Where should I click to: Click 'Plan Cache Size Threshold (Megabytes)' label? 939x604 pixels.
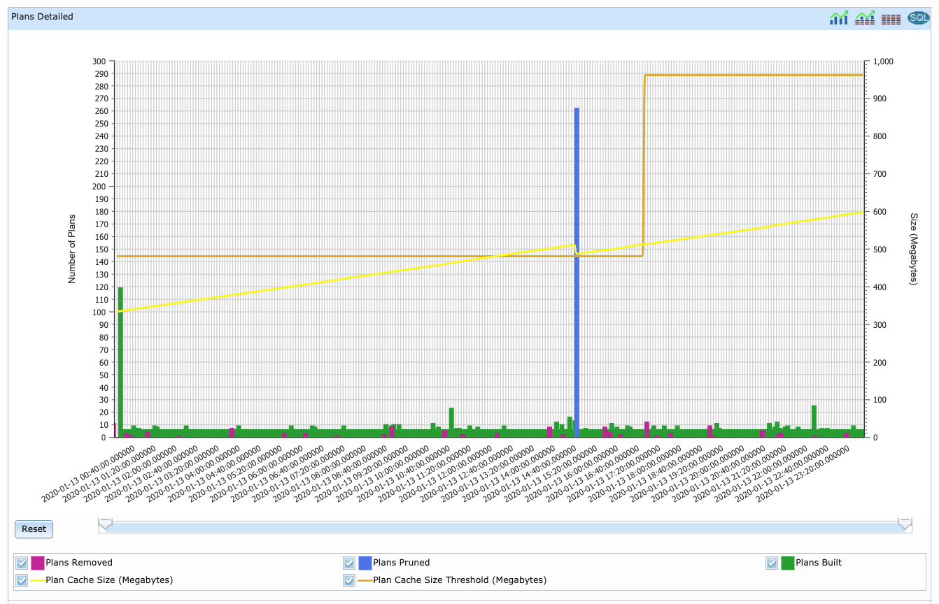(x=460, y=580)
